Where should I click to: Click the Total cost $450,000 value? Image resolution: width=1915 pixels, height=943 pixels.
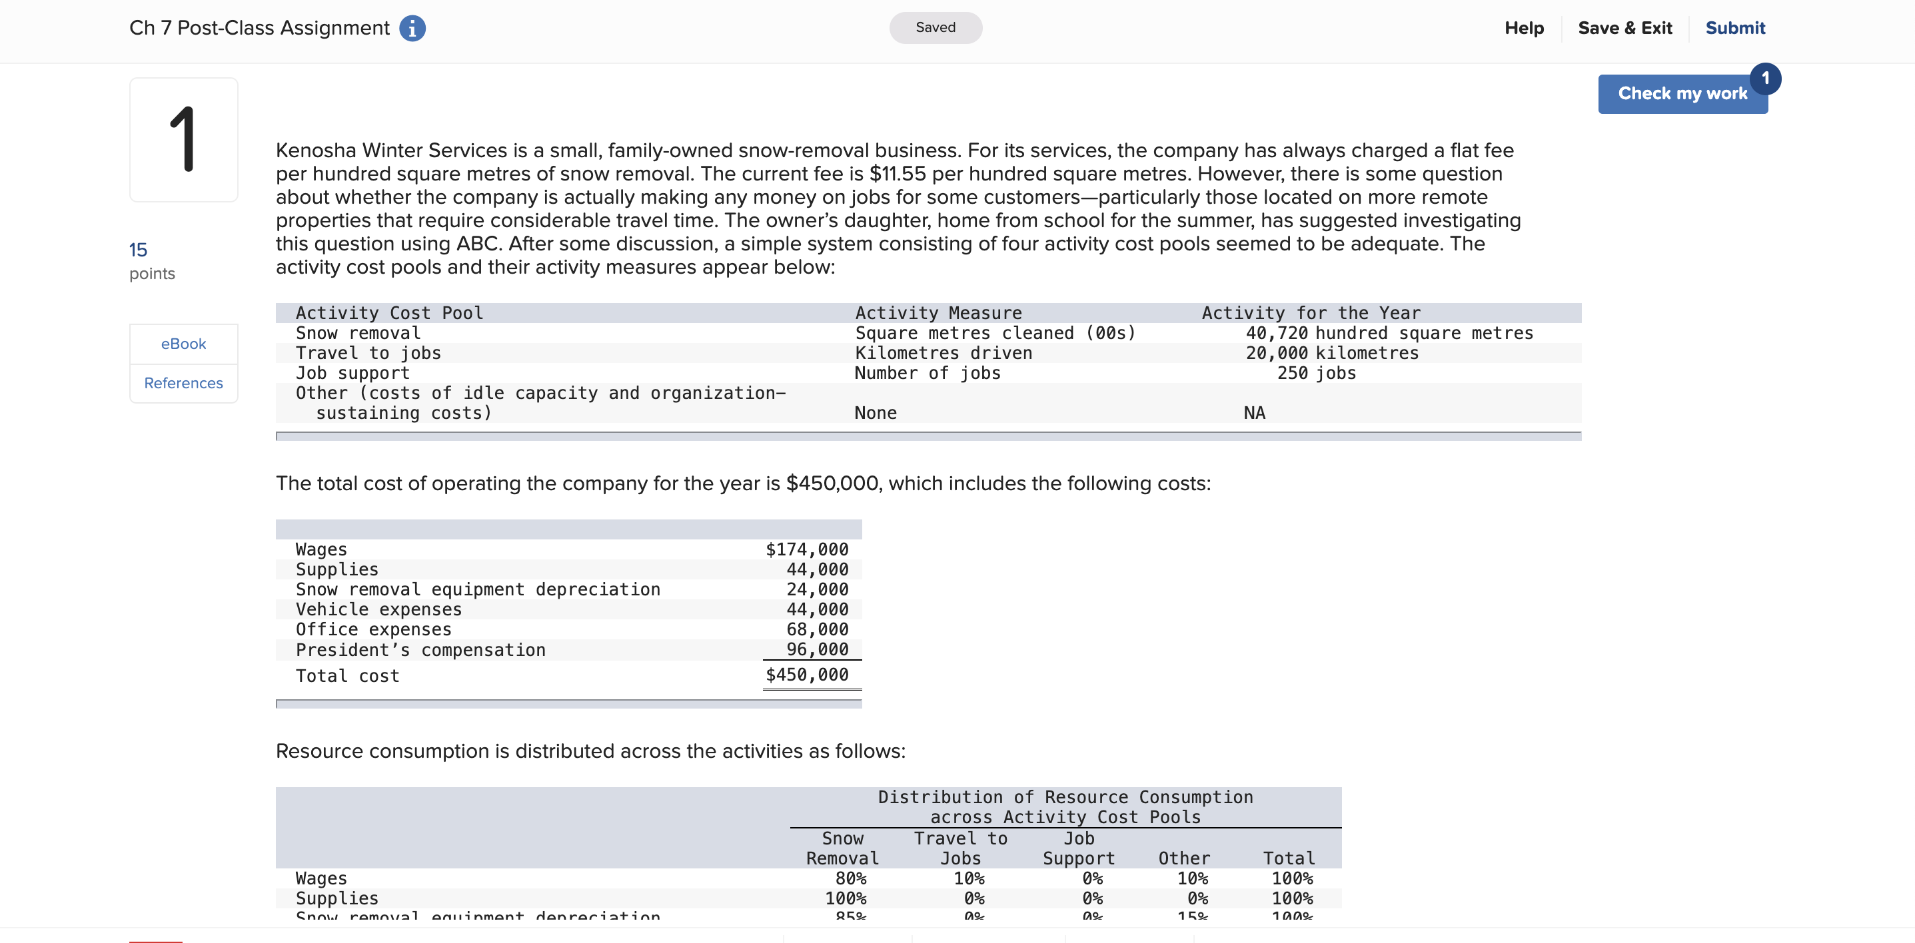pyautogui.click(x=807, y=675)
